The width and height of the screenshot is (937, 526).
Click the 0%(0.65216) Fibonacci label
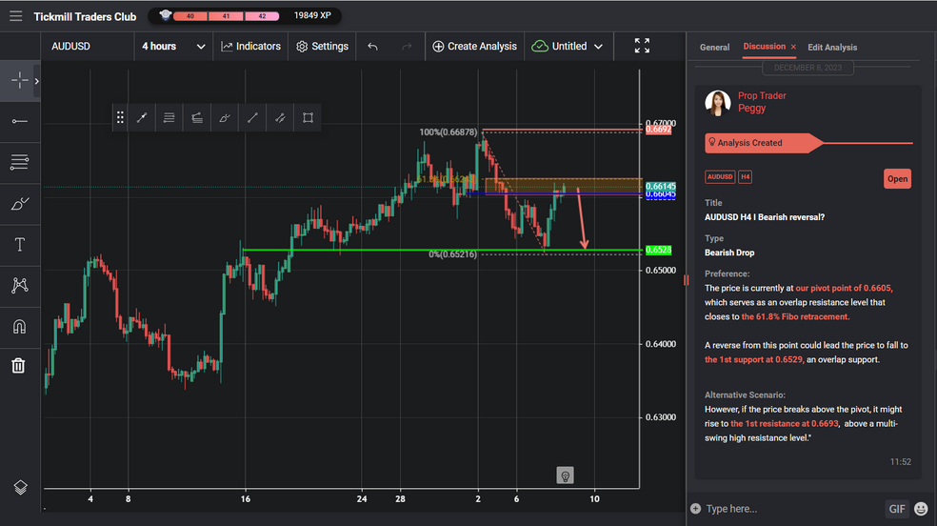pyautogui.click(x=452, y=254)
